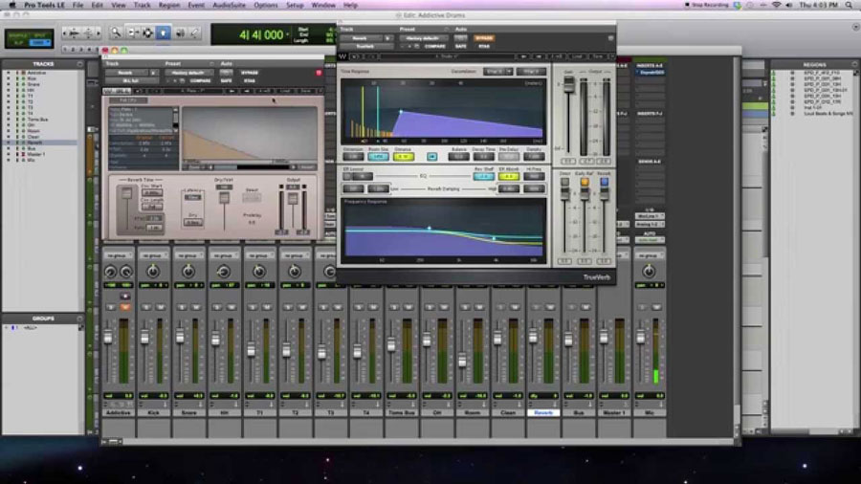Click the yellow Distance value field in TrueVerb

403,157
